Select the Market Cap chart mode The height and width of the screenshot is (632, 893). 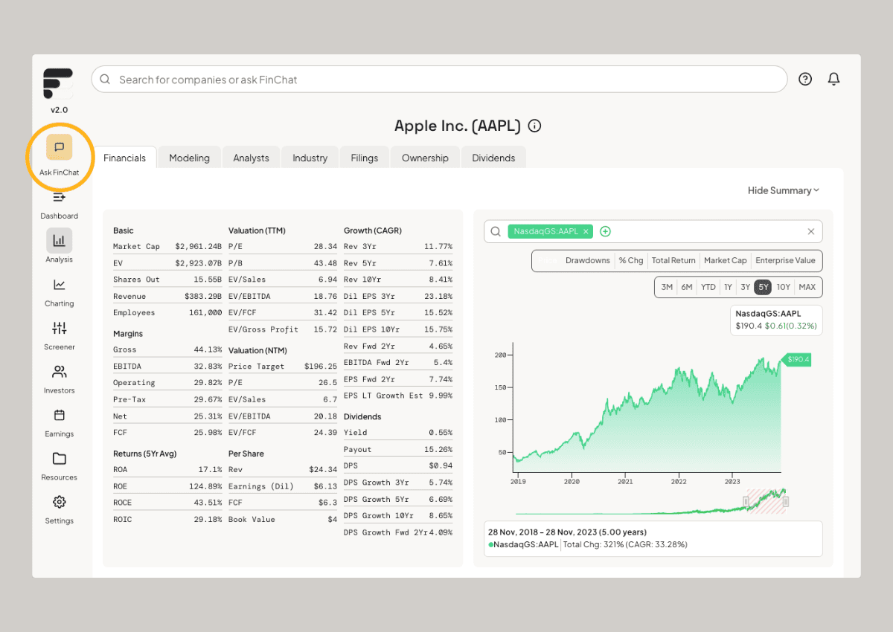[725, 260]
